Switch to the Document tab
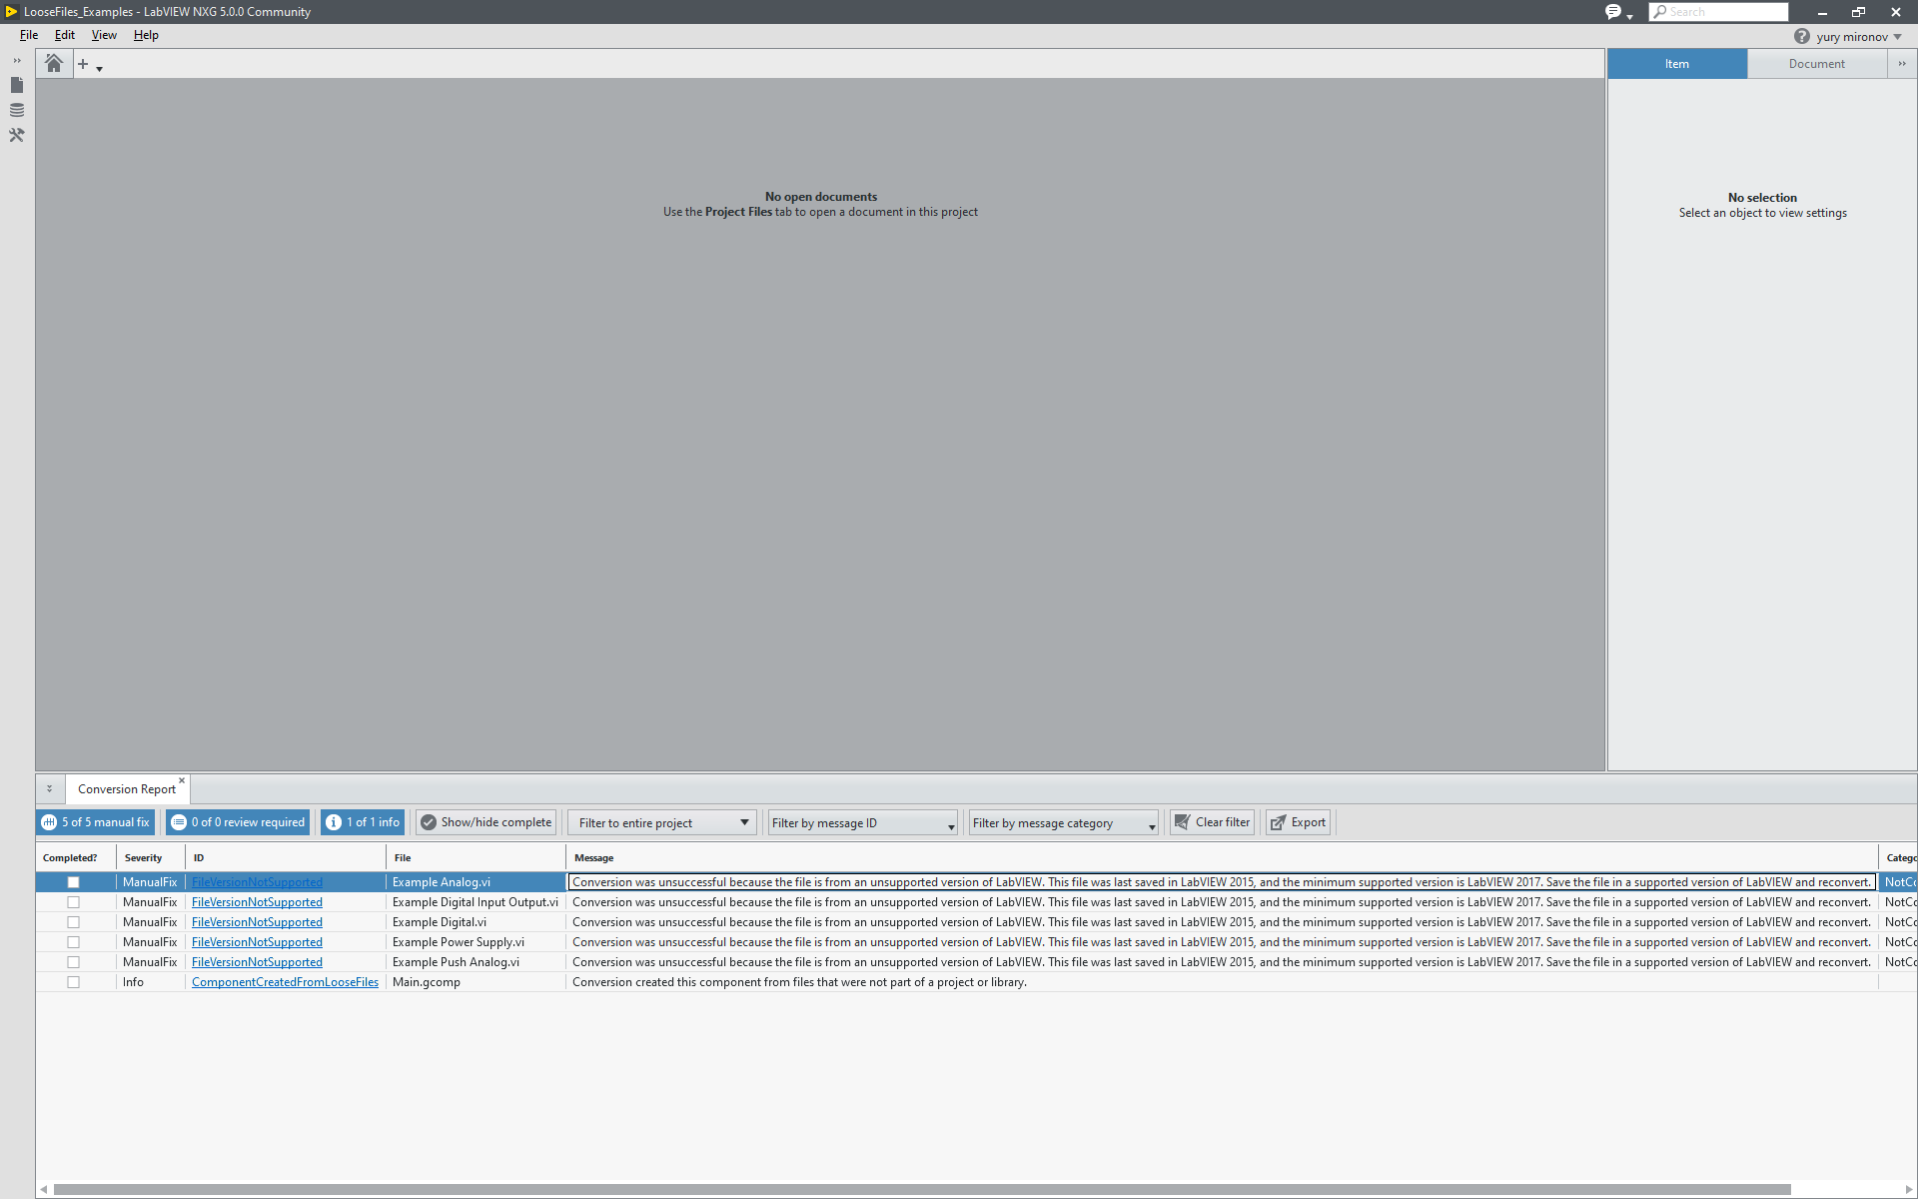 tap(1818, 63)
